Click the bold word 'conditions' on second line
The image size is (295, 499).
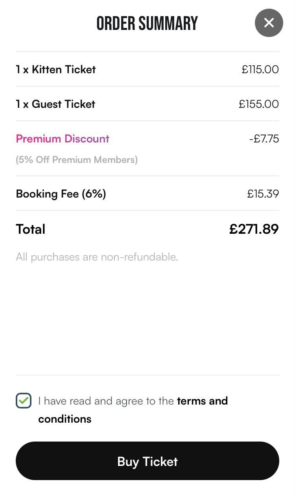tap(65, 419)
